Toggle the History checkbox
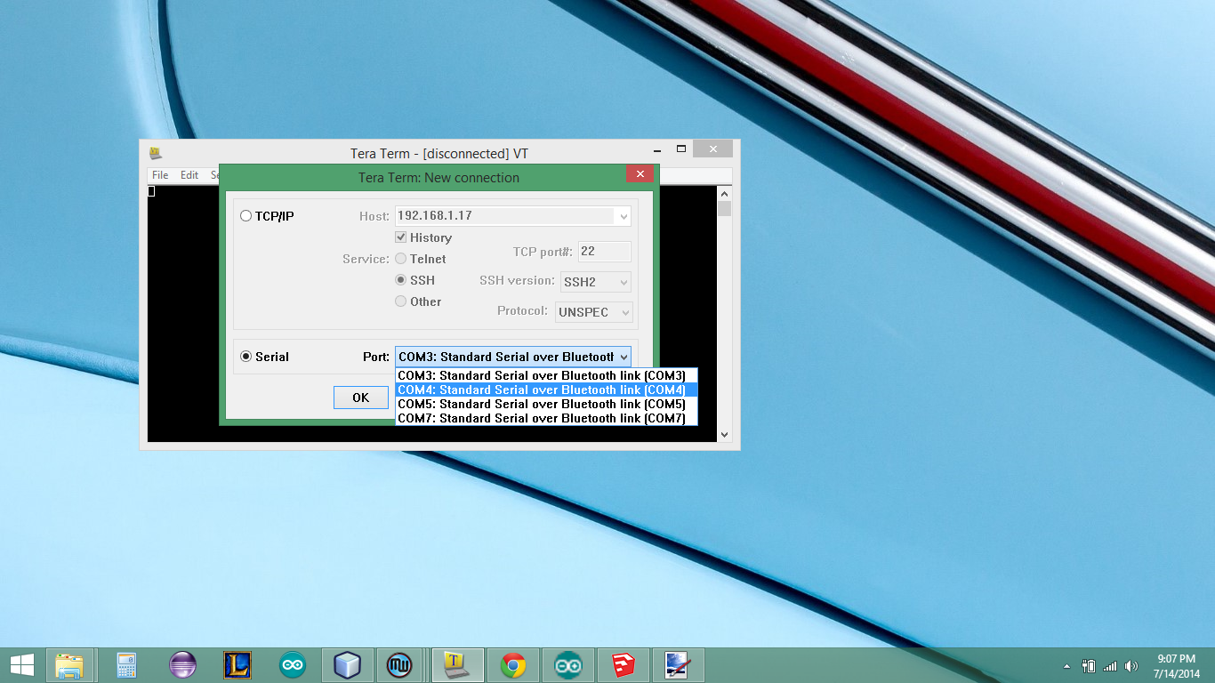This screenshot has width=1215, height=683. 401,237
